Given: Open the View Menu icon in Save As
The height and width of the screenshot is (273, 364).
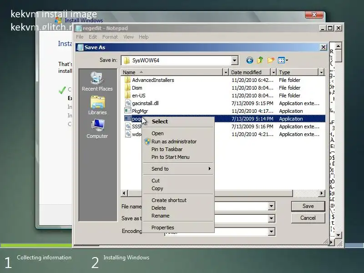Looking at the screenshot, I should [283, 61].
